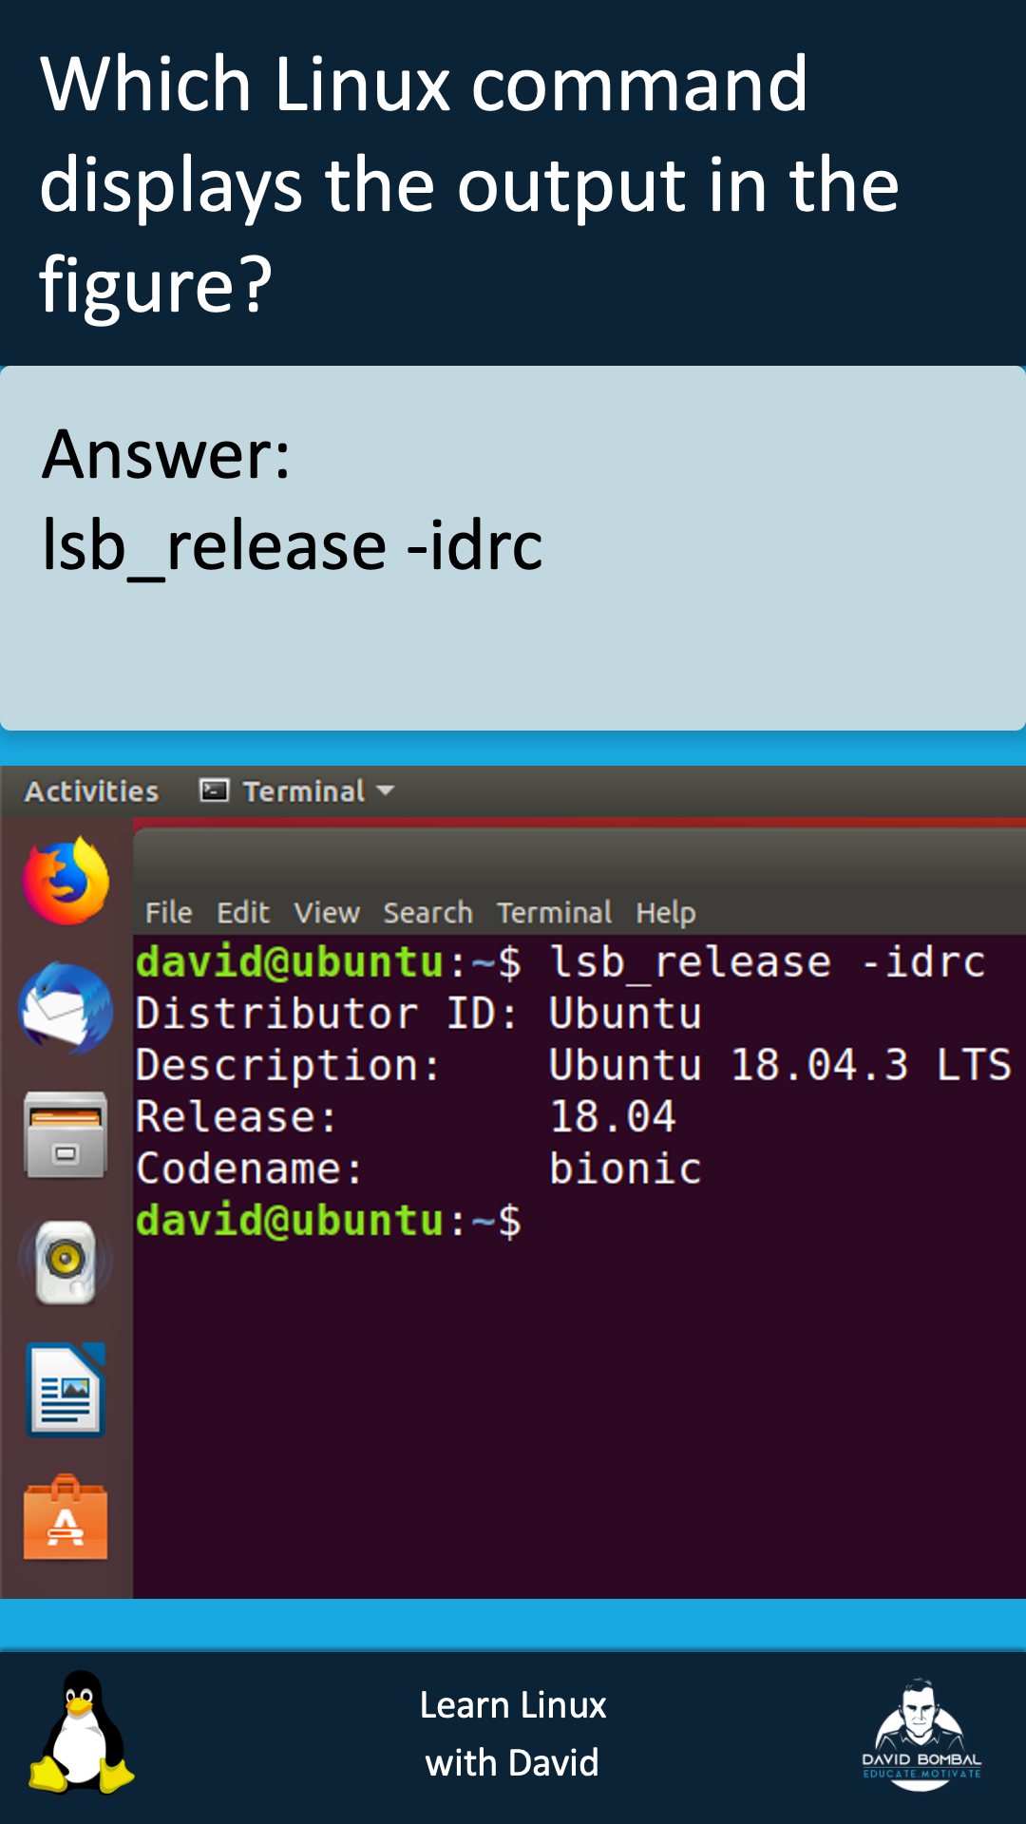Click the empty david@ubuntu prompt line

[x=329, y=1221]
